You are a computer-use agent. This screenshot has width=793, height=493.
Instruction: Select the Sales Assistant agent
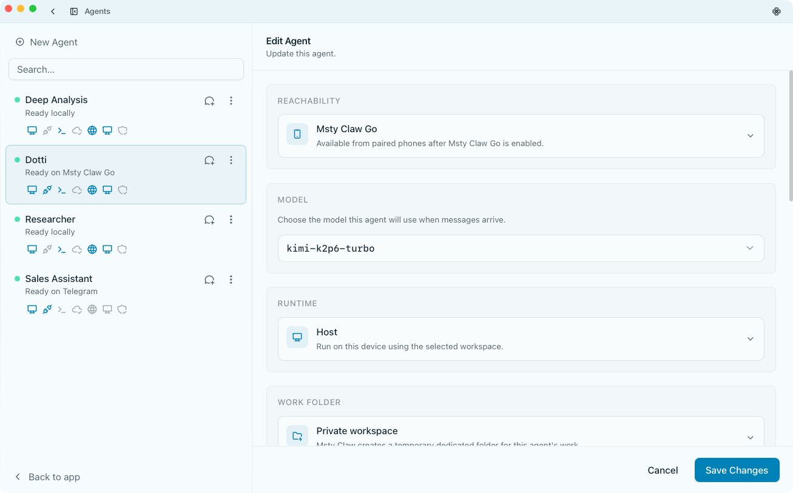(126, 293)
